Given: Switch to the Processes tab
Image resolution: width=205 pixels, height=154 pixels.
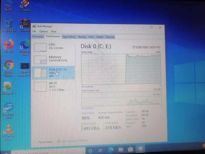Looking at the screenshot, I should (x=38, y=37).
